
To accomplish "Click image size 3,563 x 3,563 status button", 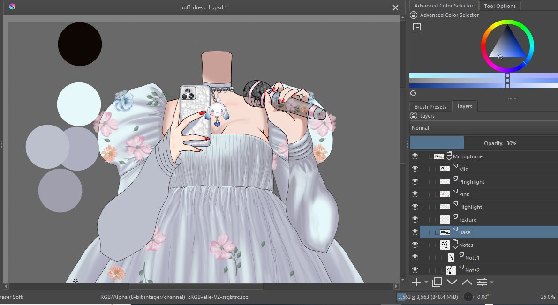I will [x=428, y=297].
